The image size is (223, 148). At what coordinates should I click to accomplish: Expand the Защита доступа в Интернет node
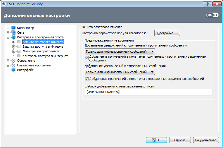click(13, 47)
